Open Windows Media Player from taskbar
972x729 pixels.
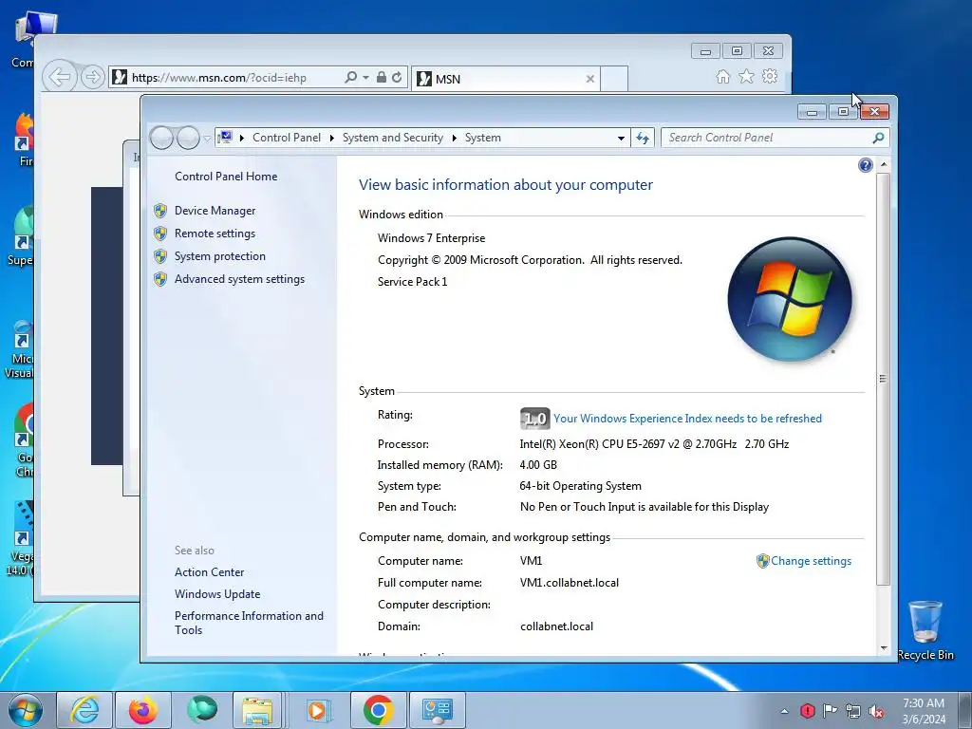click(x=317, y=710)
